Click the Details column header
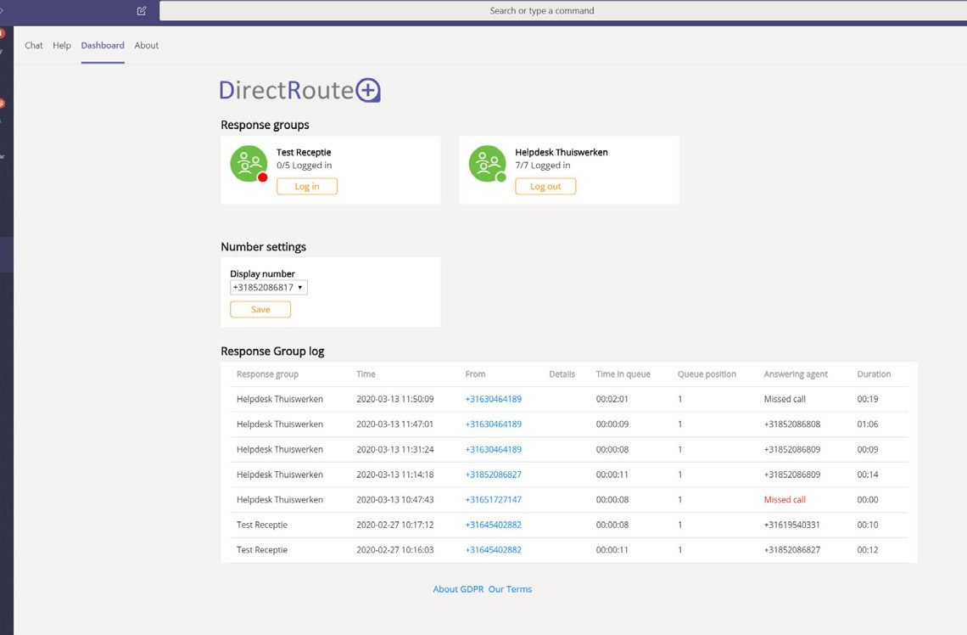This screenshot has width=967, height=635. click(x=562, y=374)
